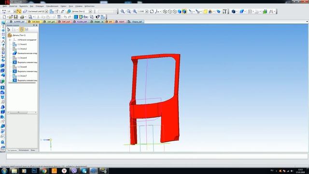The image size is (309, 174).
Task: Click the command prompt input field
Action: tap(157, 157)
